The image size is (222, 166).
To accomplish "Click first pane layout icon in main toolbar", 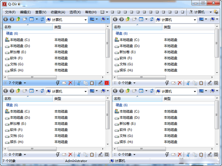I will 102,12.
